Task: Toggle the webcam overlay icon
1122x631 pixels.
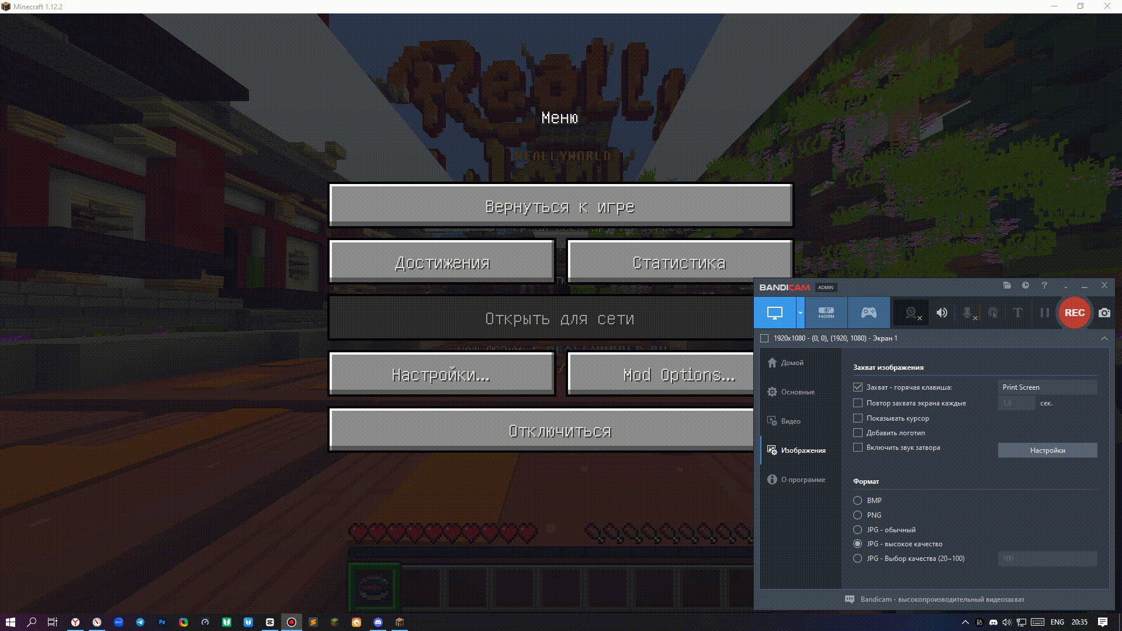Action: click(x=912, y=313)
